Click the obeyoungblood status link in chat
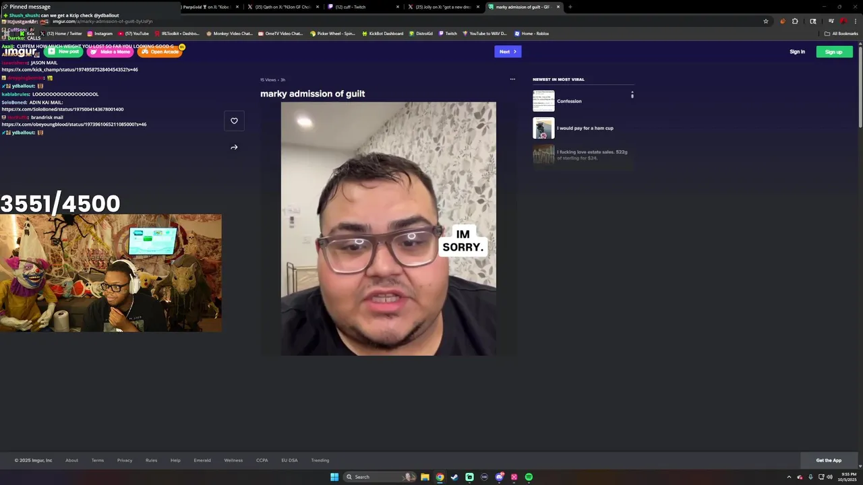 (74, 125)
